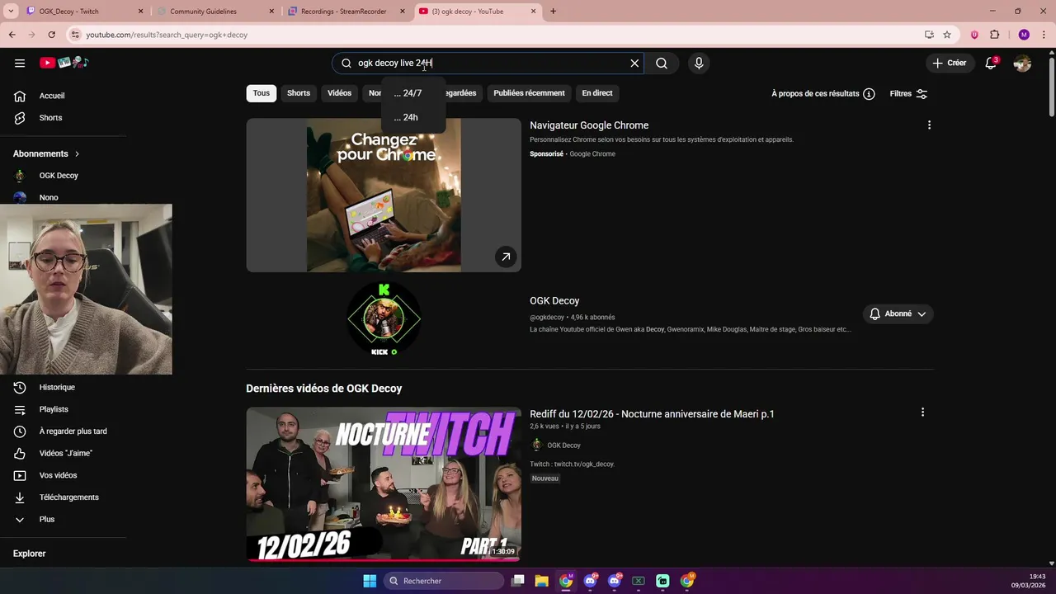1056x594 pixels.
Task: Click the address bar URL
Action: [x=167, y=35]
